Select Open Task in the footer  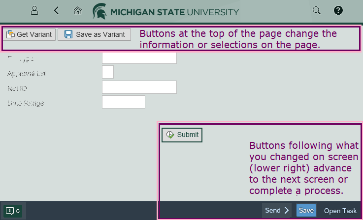pos(340,211)
